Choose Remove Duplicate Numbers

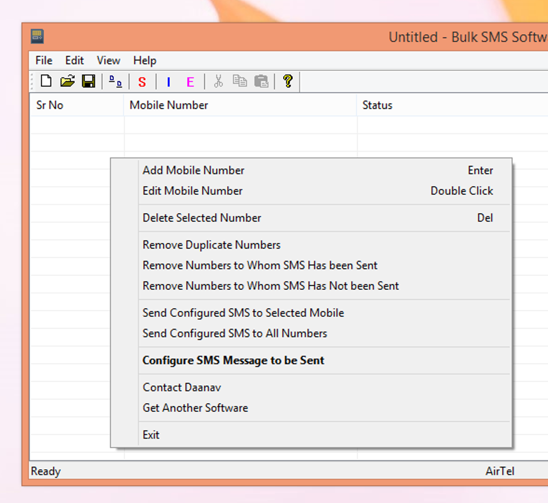(212, 245)
